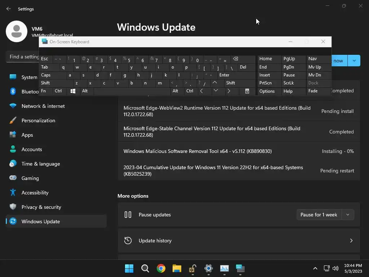
Task: Open File Explorer from taskbar
Action: pyautogui.click(x=177, y=268)
